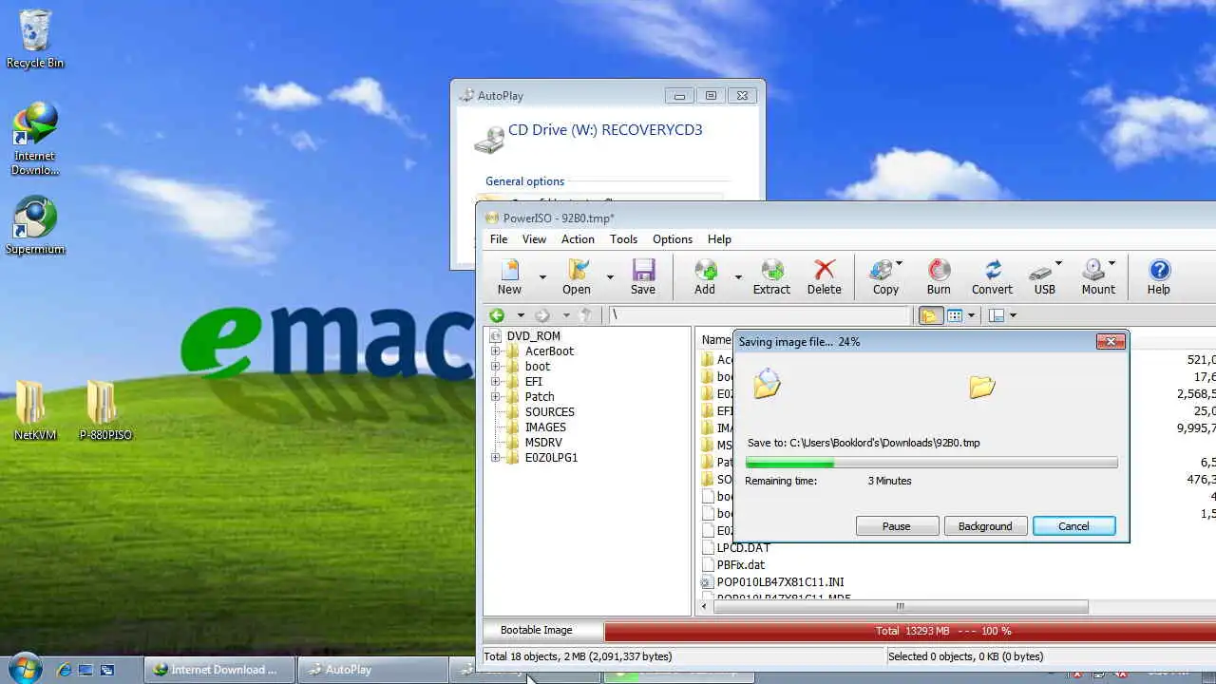Image resolution: width=1216 pixels, height=684 pixels.
Task: Open the Open button dropdown arrow
Action: 610,277
